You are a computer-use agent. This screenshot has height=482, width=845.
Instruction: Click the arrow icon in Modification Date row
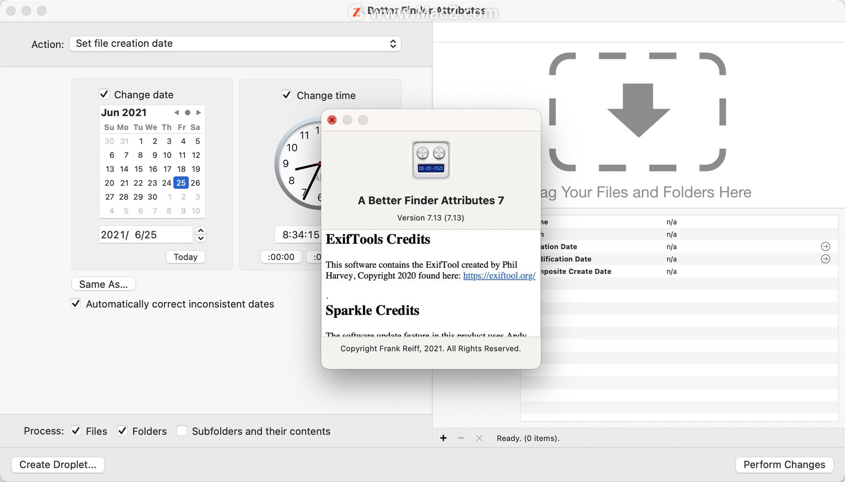pos(826,259)
